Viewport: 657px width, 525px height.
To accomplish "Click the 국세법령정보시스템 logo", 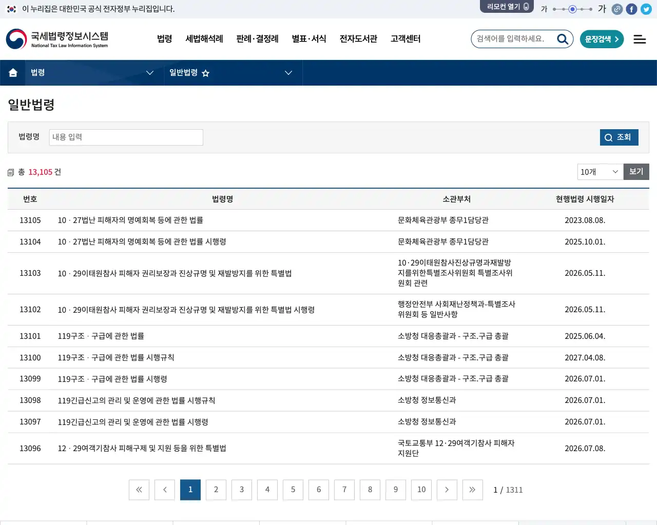I will [x=57, y=39].
